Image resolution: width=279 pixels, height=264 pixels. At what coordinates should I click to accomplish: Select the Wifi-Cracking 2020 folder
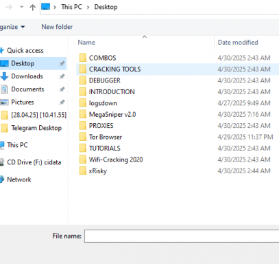click(x=116, y=159)
